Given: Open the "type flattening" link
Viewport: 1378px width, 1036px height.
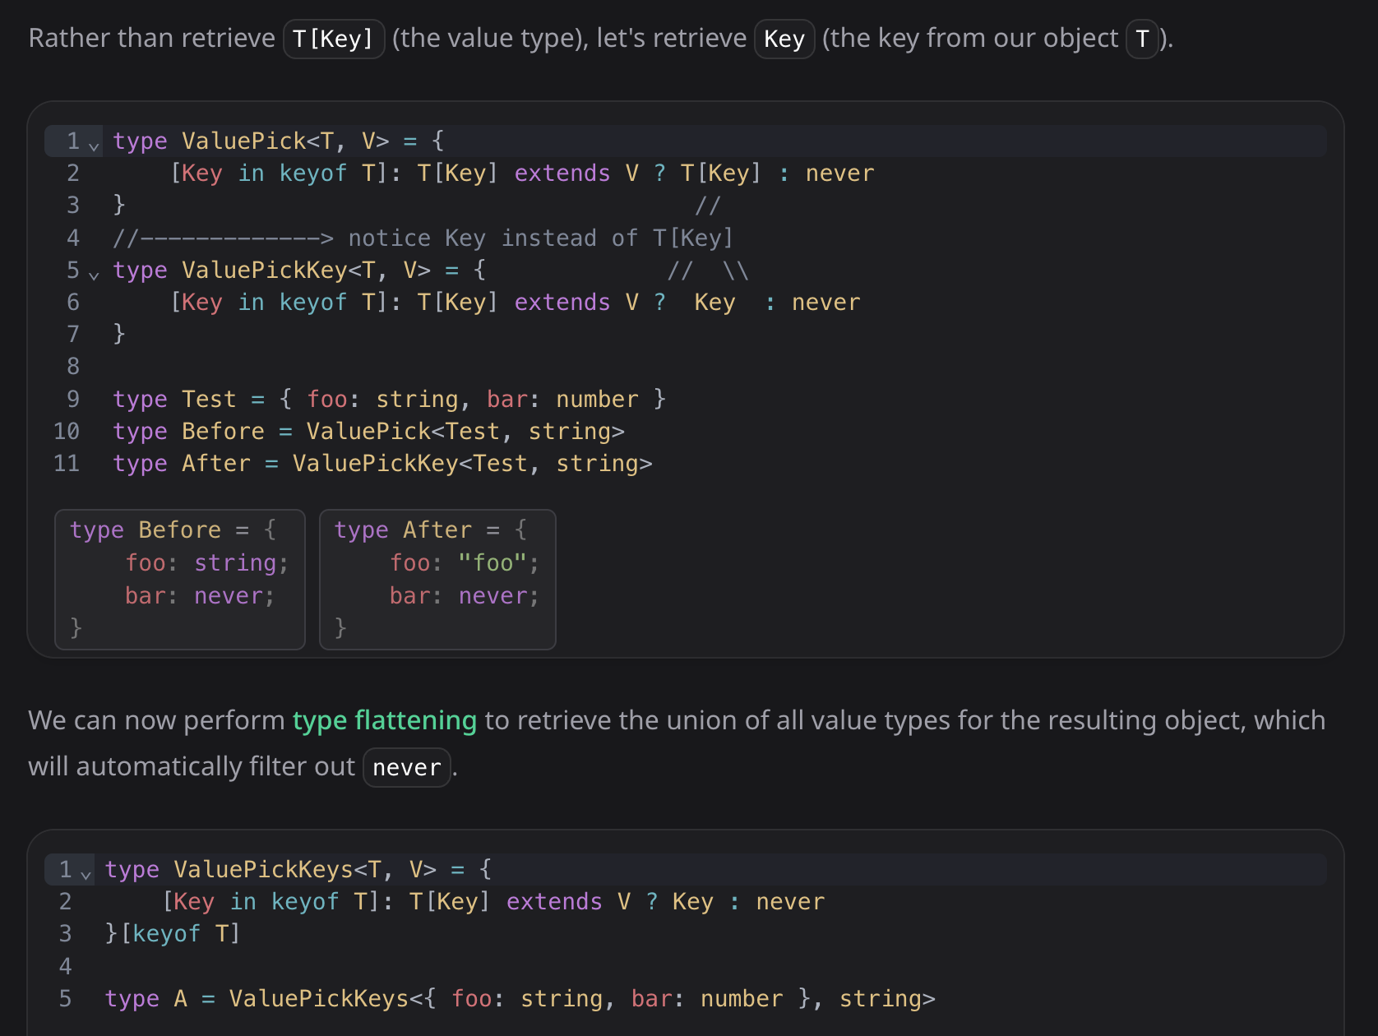Looking at the screenshot, I should click(x=385, y=720).
